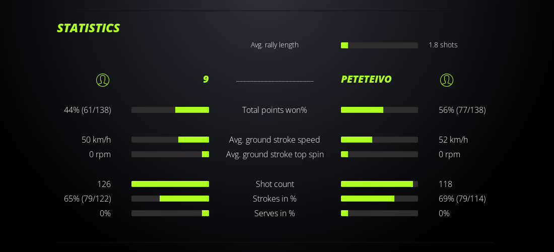Click the left player's strokes in bar
Viewport: 554px width, 252px height.
tap(170, 199)
